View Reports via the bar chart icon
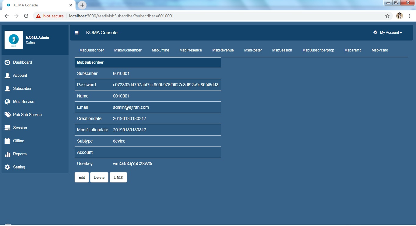The width and height of the screenshot is (416, 226). click(x=7, y=154)
